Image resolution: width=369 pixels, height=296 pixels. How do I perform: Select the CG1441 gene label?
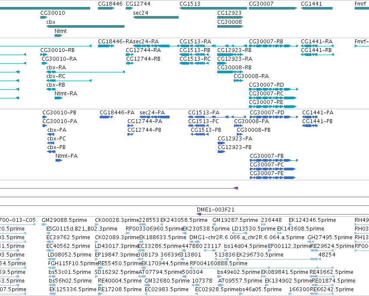[x=311, y=4]
